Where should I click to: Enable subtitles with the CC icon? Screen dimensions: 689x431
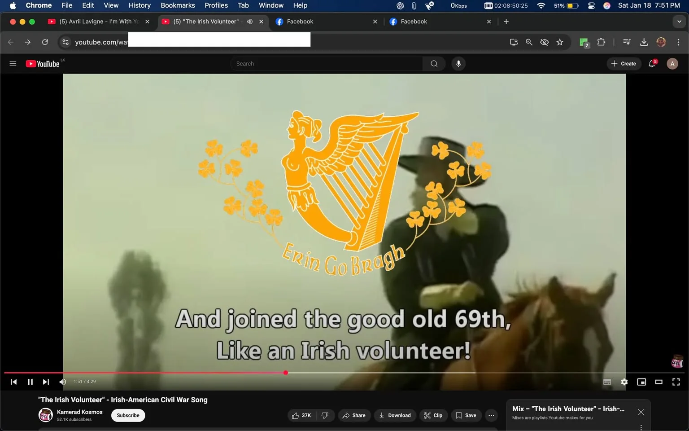click(x=607, y=382)
